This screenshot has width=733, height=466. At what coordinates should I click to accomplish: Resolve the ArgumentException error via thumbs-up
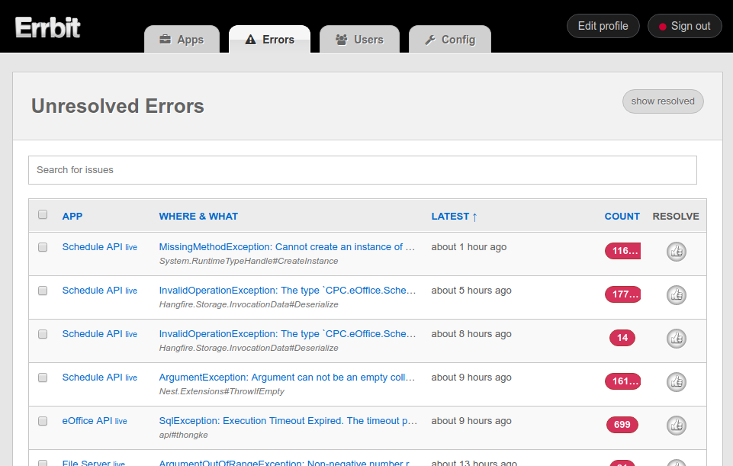point(677,382)
